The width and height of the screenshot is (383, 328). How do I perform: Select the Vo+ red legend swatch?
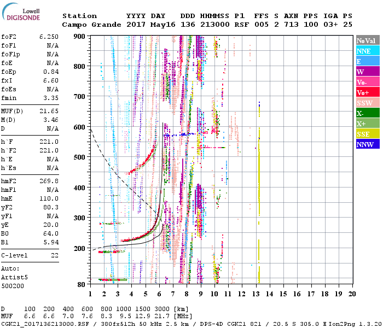[368, 92]
